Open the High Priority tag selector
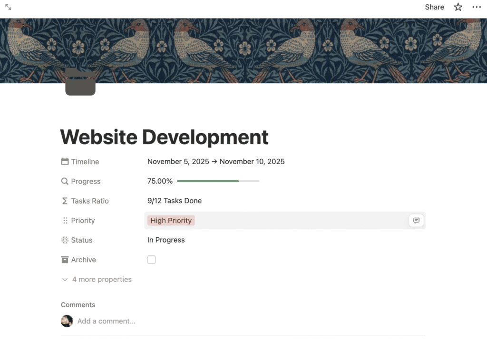This screenshot has height=361, width=487. [x=171, y=221]
